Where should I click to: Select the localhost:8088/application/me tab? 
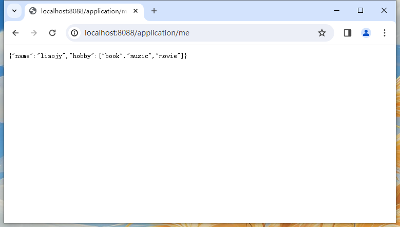(x=84, y=11)
